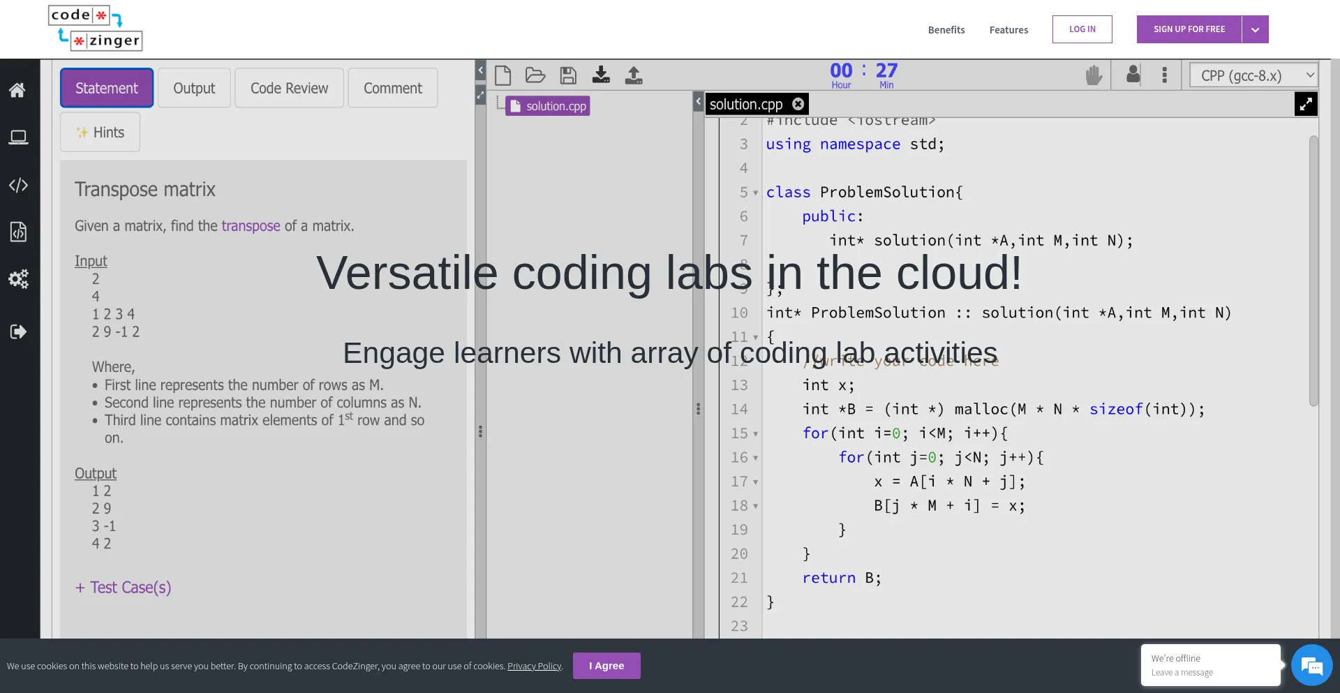The width and height of the screenshot is (1340, 693).
Task: Click 'using namespace std;' code line
Action: [x=855, y=144]
